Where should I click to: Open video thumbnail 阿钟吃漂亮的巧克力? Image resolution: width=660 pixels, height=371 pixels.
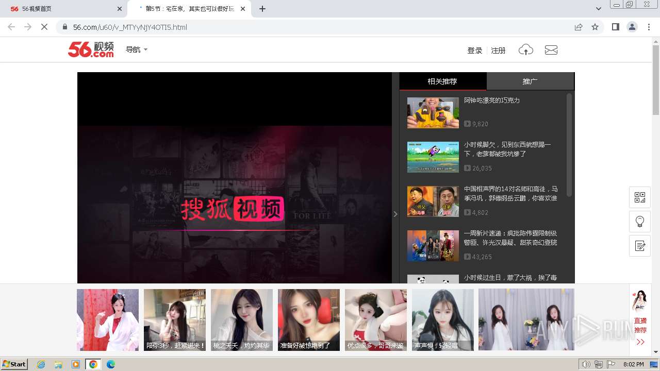(433, 113)
